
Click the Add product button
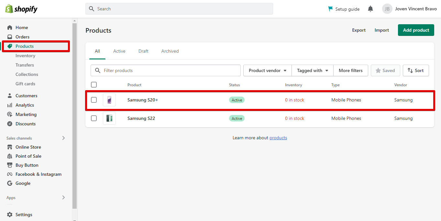416,30
